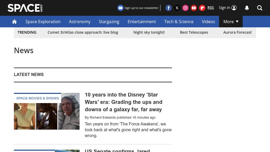Open the X (Twitter) icon
This screenshot has width=270, height=152.
[177, 8]
